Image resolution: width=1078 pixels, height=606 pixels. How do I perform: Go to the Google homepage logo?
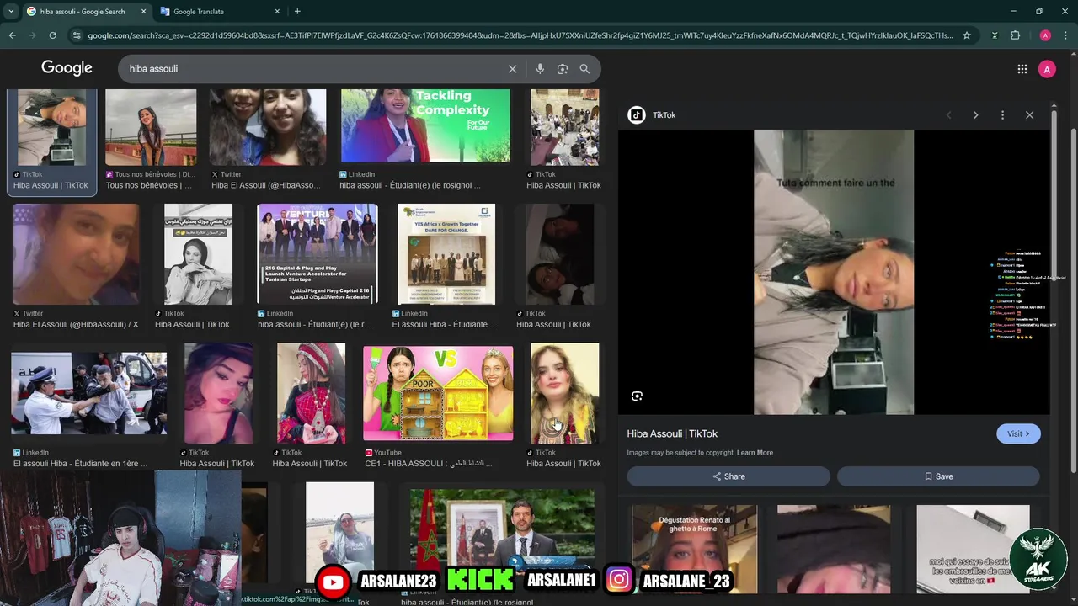[67, 68]
